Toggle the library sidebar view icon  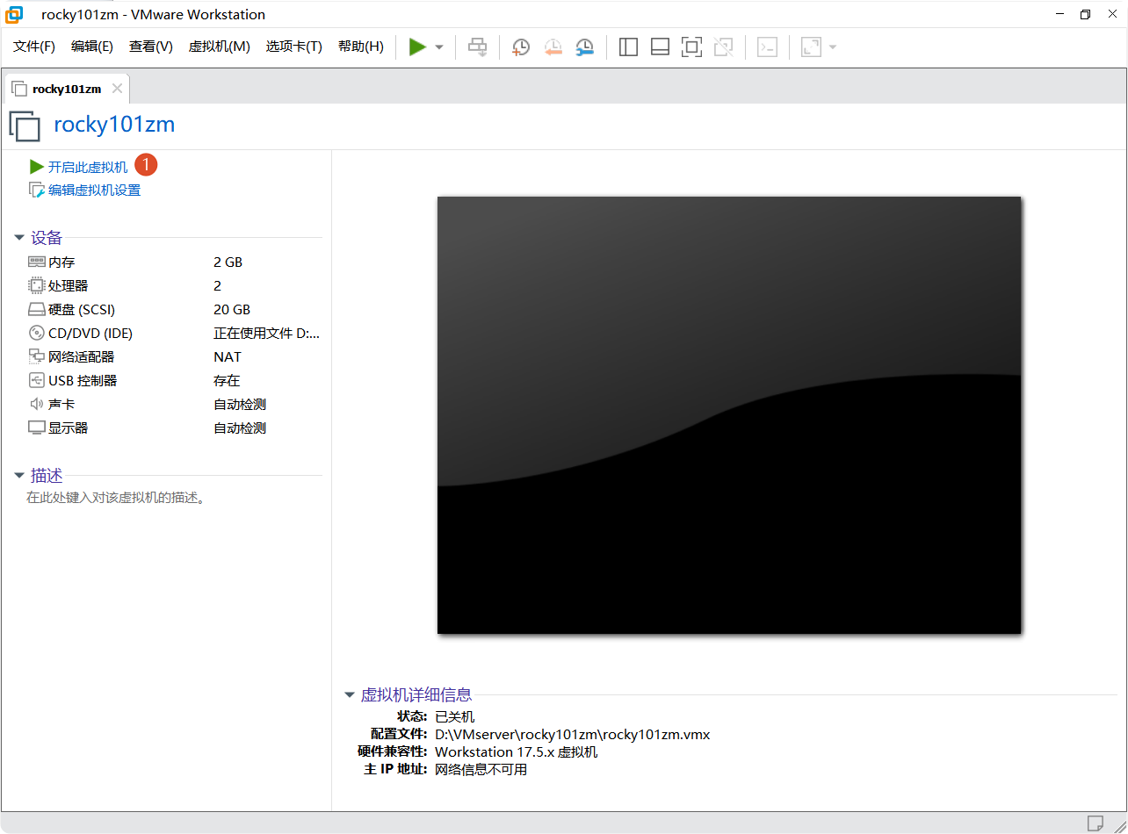(628, 47)
